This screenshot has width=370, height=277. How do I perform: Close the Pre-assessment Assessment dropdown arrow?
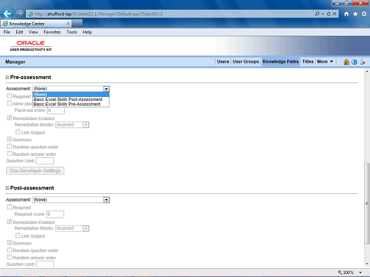[x=106, y=89]
